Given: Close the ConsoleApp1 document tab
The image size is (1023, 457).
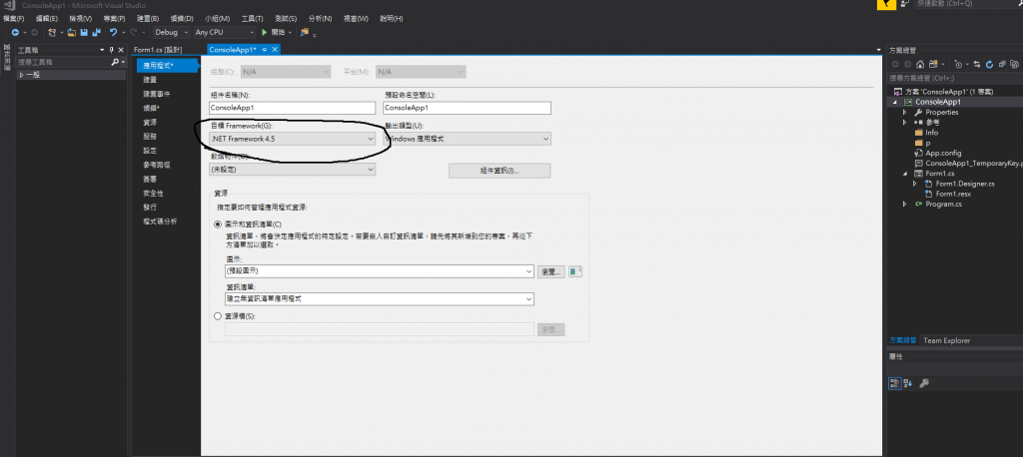Looking at the screenshot, I should 275,50.
